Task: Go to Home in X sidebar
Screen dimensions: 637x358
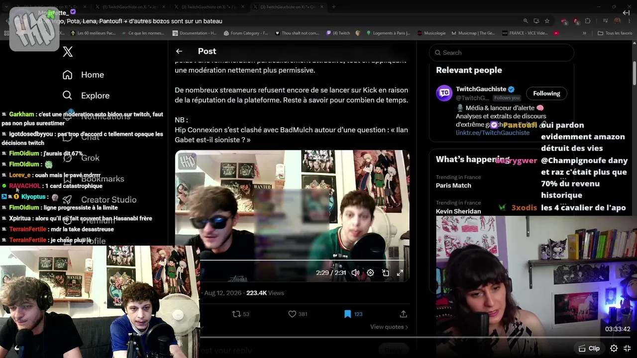Action: click(x=83, y=75)
